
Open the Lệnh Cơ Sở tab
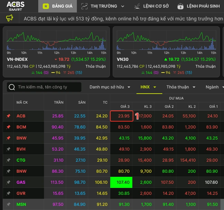[152, 6]
